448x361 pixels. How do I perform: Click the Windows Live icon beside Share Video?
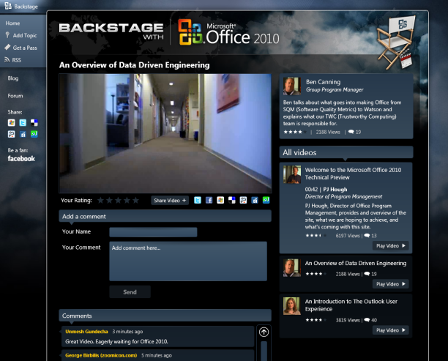[220, 200]
